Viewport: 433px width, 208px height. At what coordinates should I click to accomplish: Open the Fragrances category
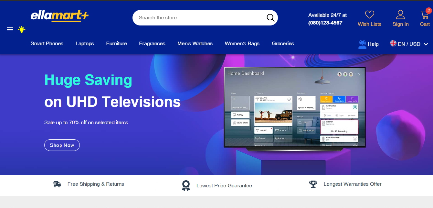tap(152, 44)
